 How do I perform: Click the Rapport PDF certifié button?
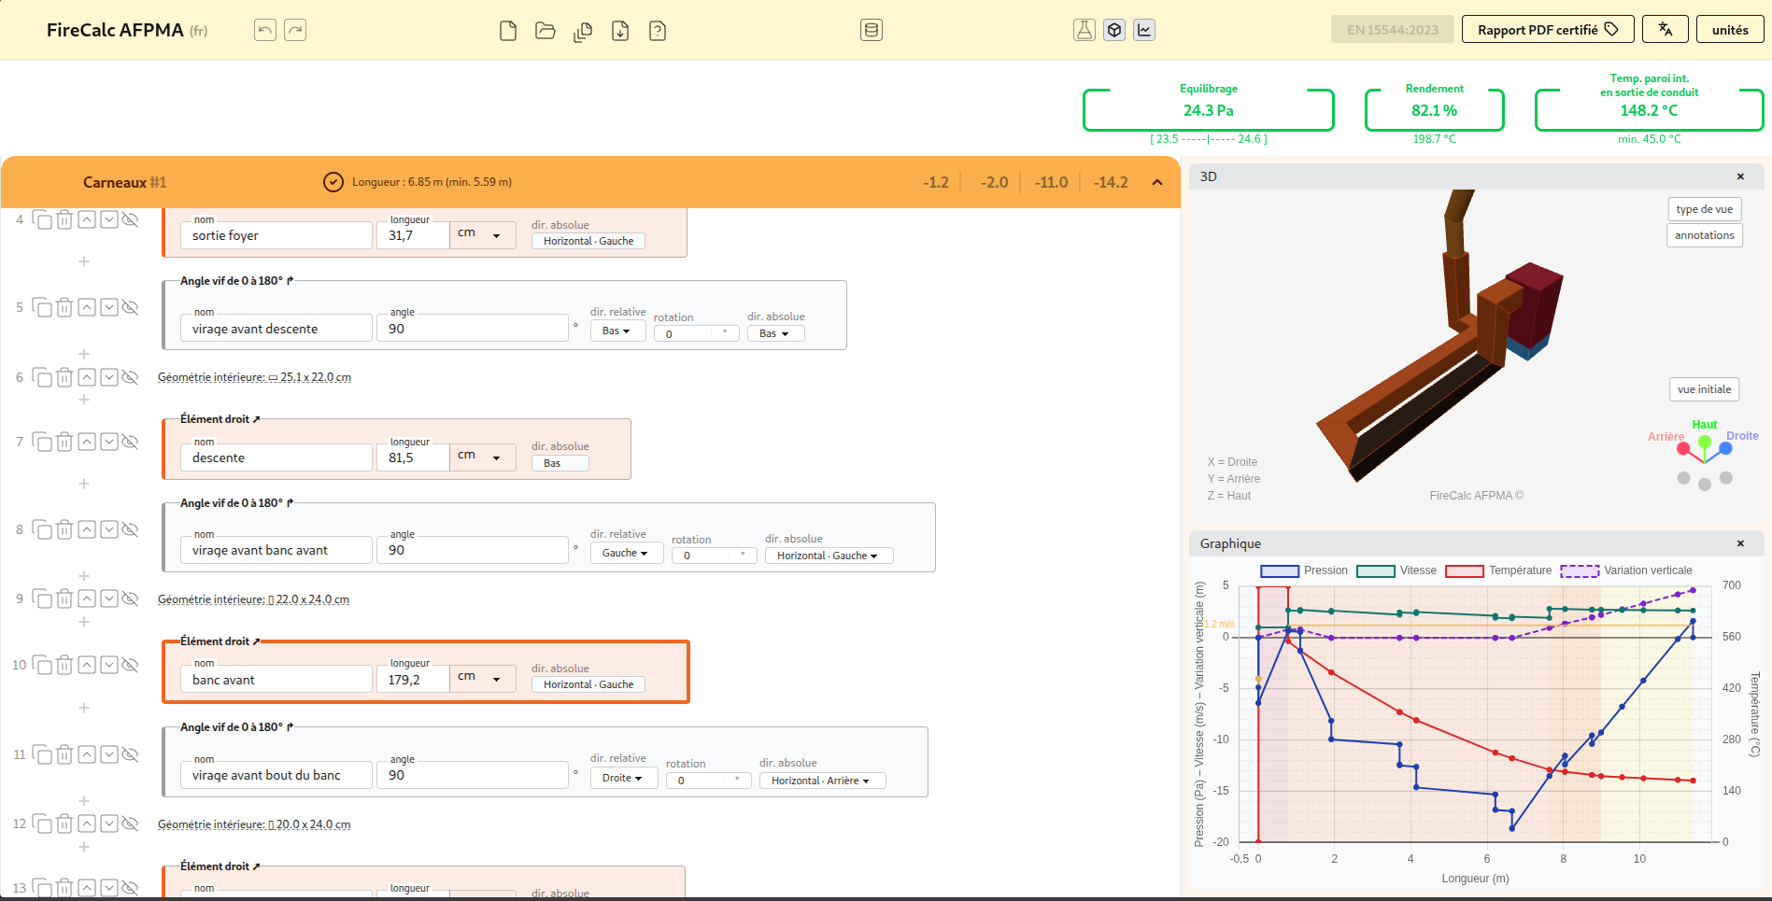tap(1548, 30)
